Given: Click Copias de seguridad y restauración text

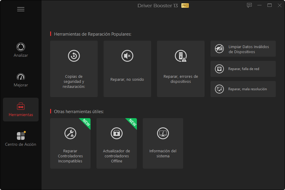Looking at the screenshot, I should [x=74, y=82].
